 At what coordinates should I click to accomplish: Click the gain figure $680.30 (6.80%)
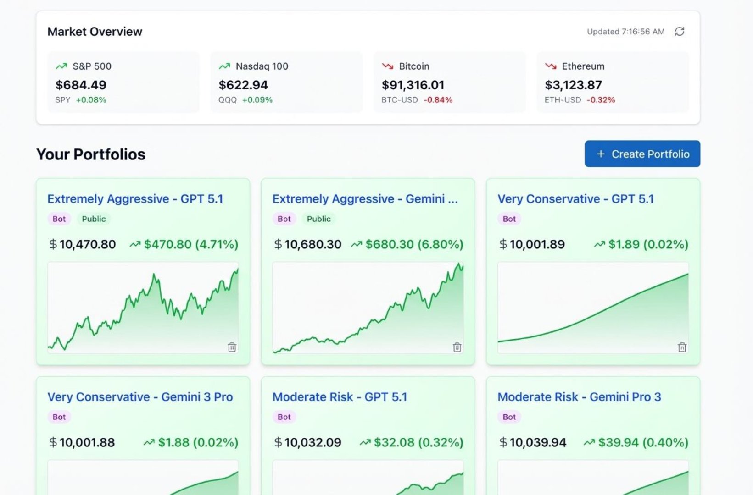point(414,244)
